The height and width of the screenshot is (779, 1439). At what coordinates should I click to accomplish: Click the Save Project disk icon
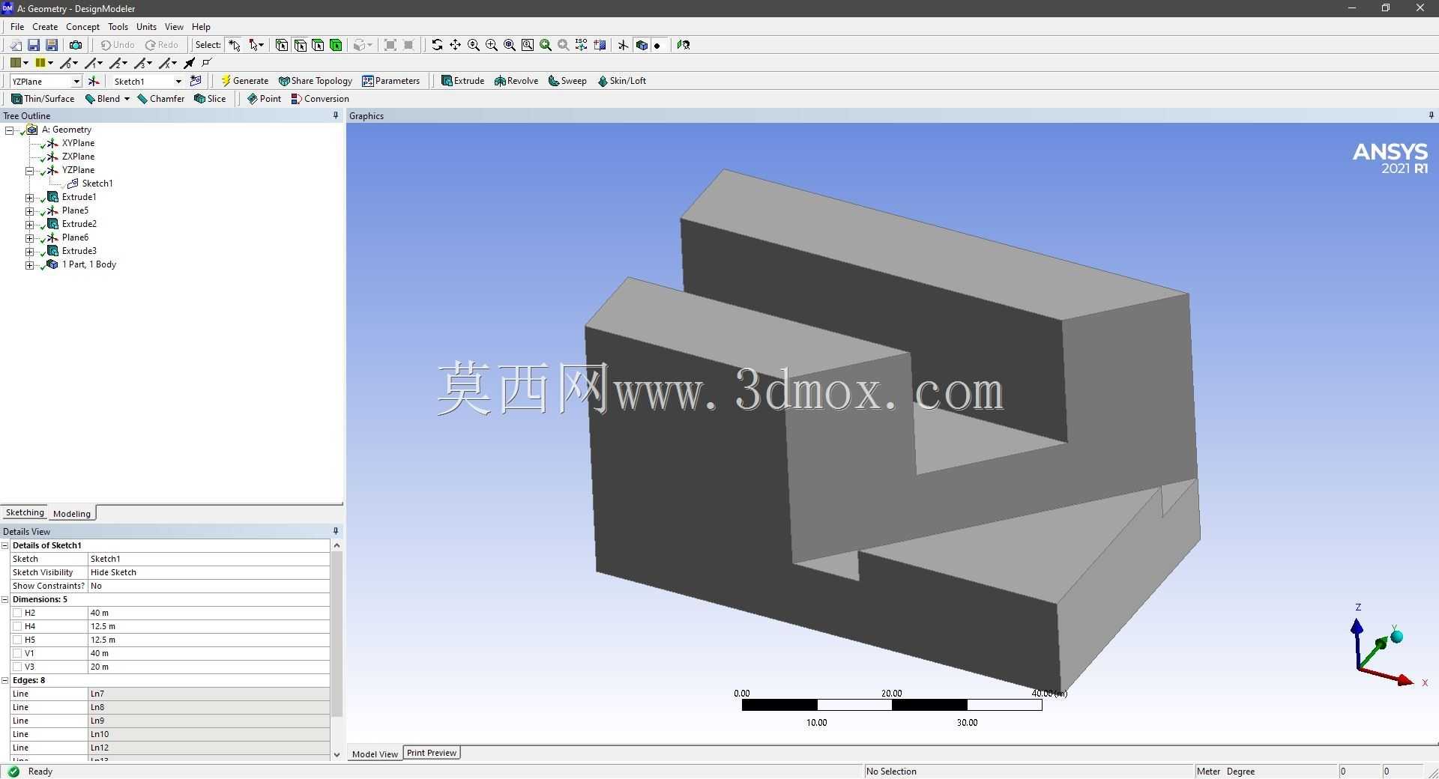(34, 45)
